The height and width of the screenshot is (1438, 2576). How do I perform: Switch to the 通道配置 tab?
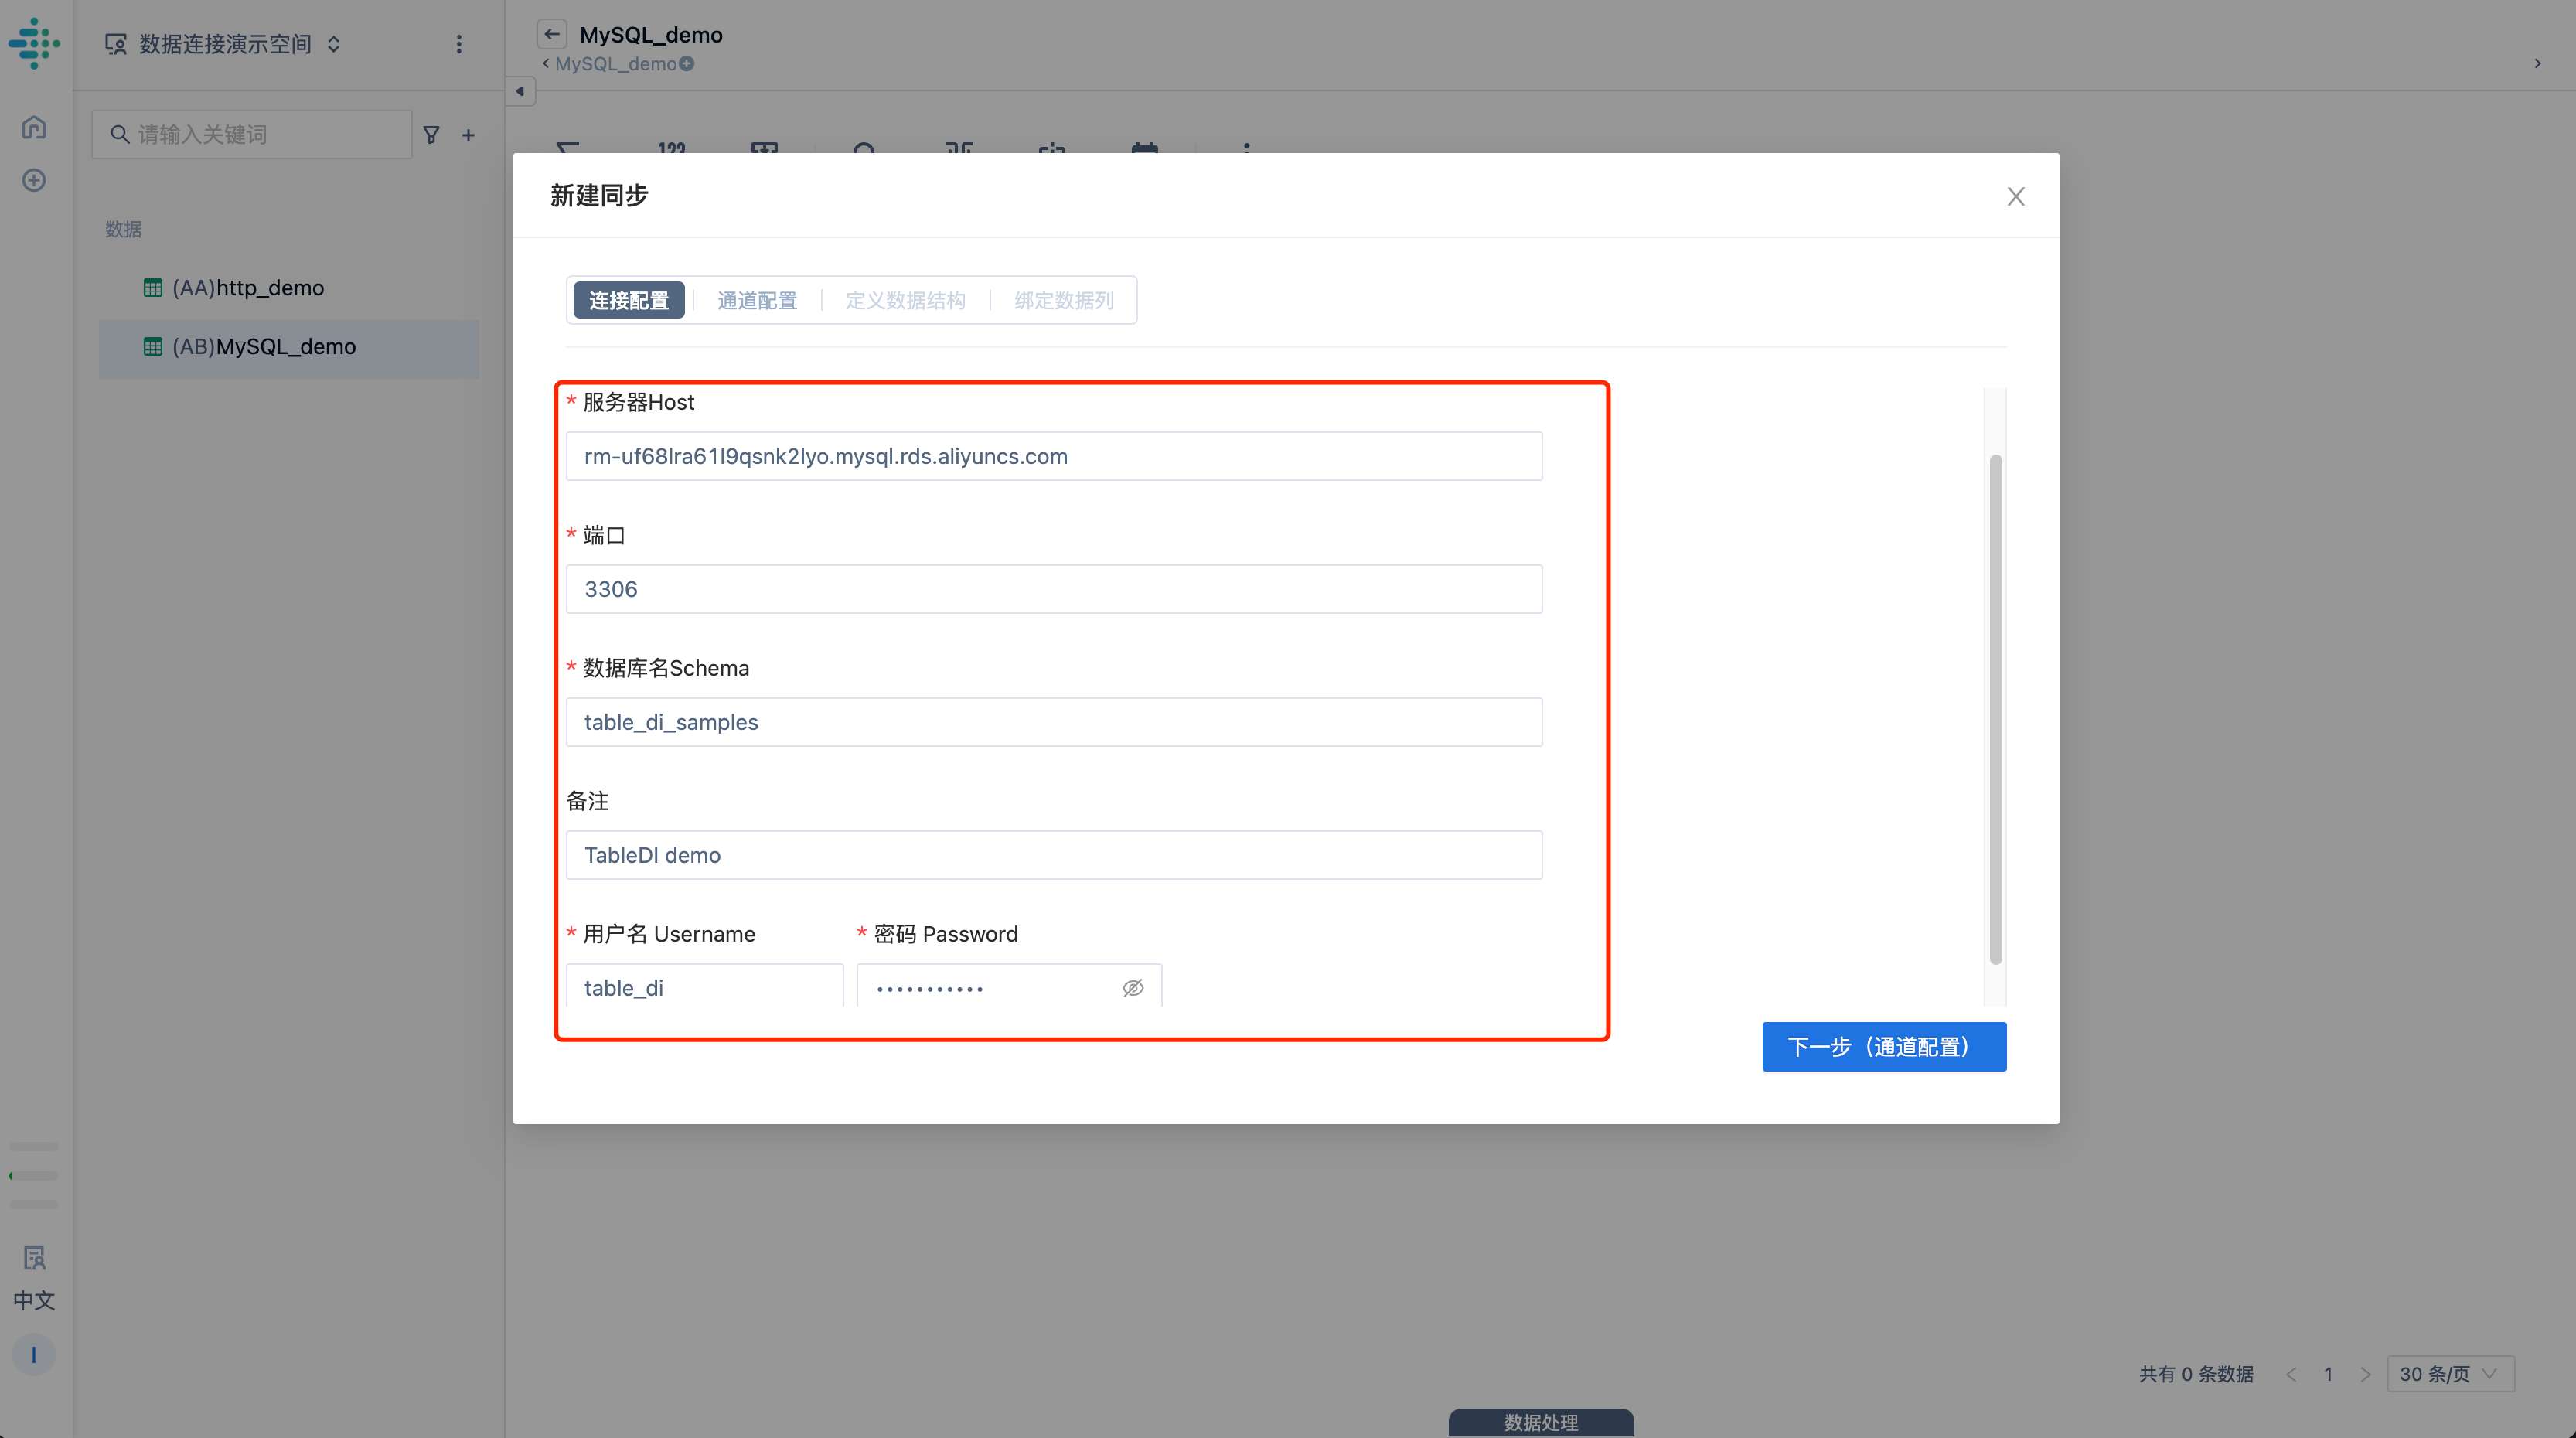coord(757,300)
